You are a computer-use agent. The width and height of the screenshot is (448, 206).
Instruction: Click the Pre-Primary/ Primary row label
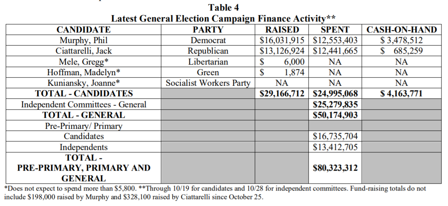[83, 126]
